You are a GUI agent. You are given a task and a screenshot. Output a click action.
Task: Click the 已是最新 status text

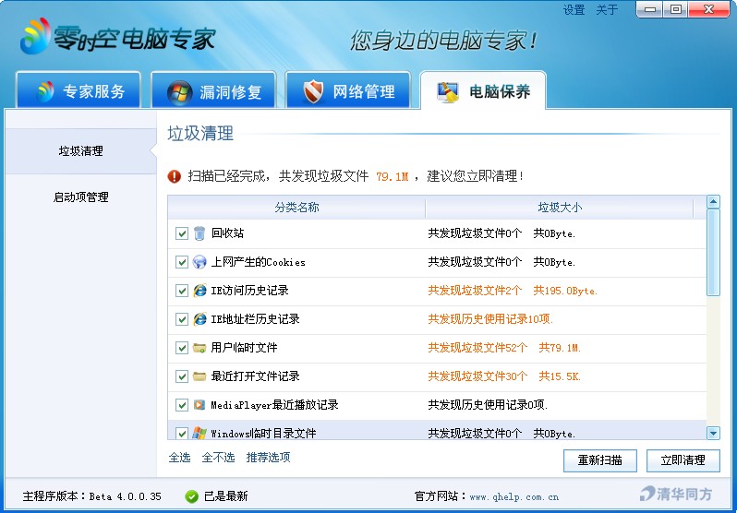point(225,496)
